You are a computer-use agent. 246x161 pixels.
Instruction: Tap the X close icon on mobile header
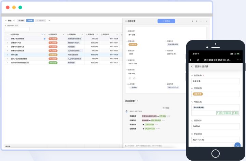point(198,60)
